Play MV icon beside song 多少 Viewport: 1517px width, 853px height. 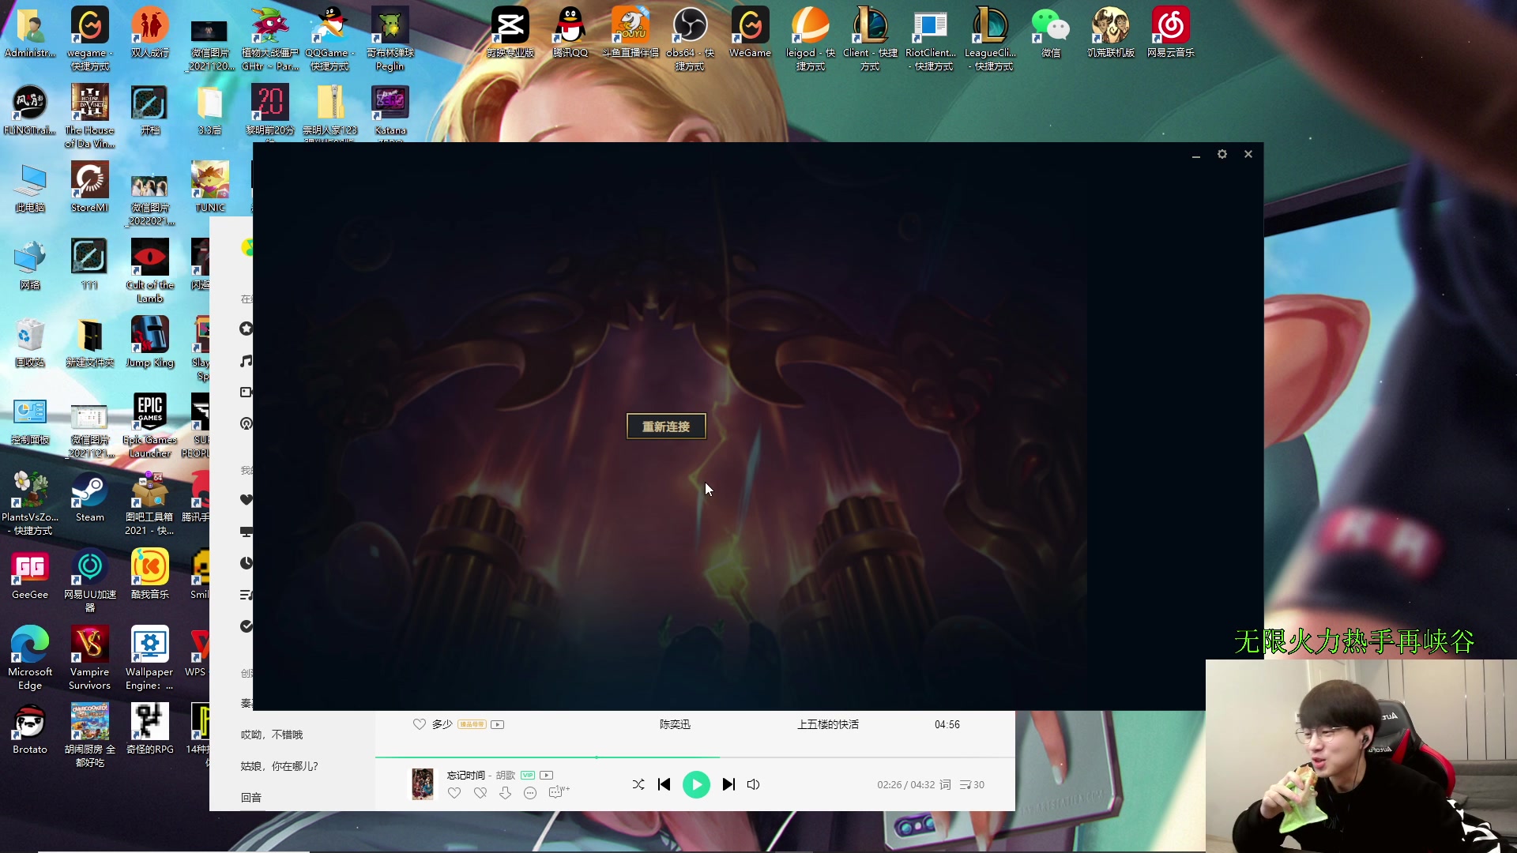tap(498, 724)
